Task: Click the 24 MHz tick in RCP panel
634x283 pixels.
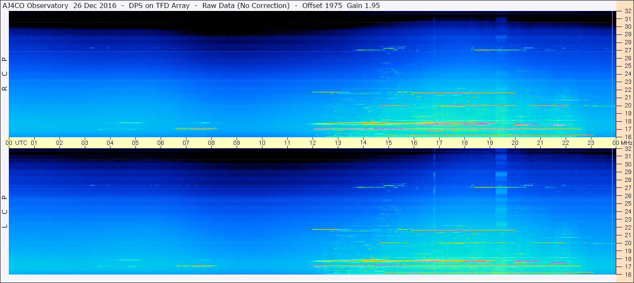Action: 627,74
